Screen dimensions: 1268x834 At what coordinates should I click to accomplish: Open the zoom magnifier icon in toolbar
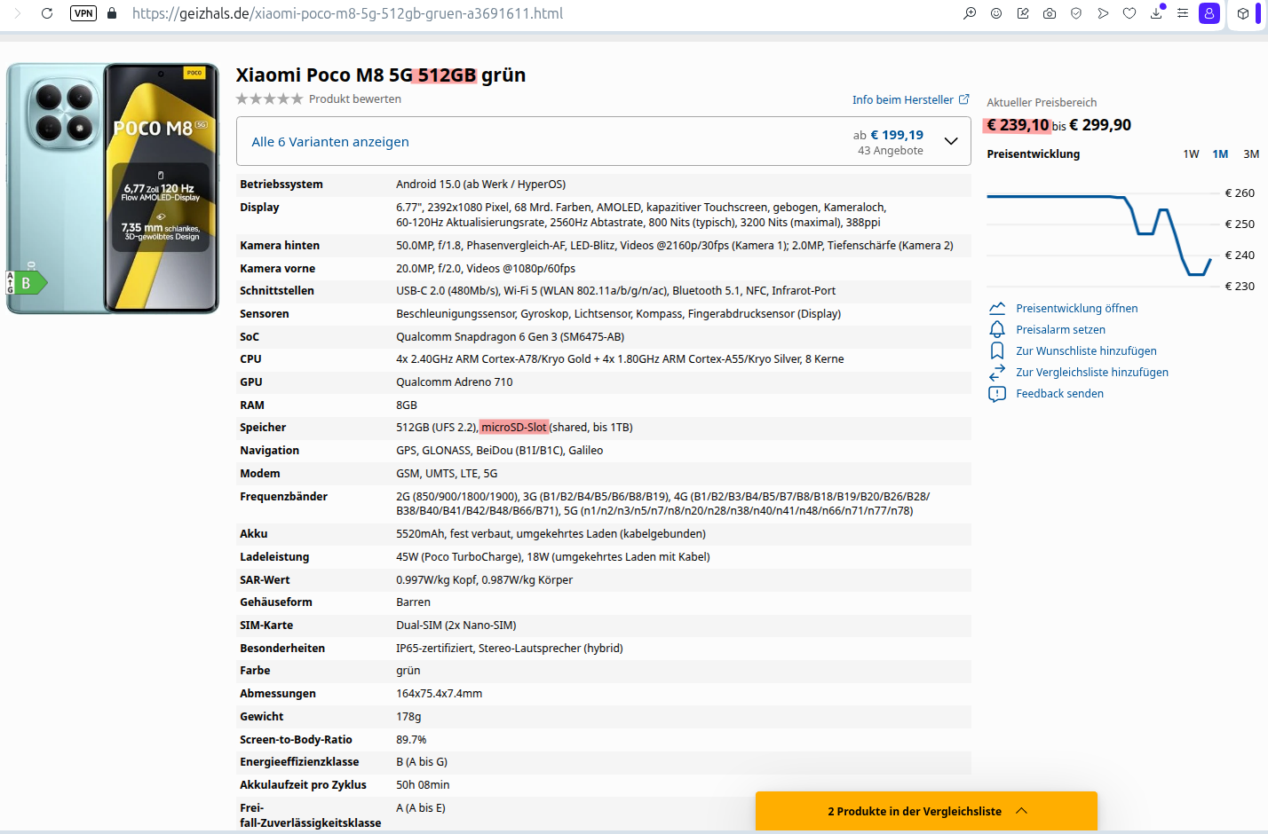(x=970, y=13)
